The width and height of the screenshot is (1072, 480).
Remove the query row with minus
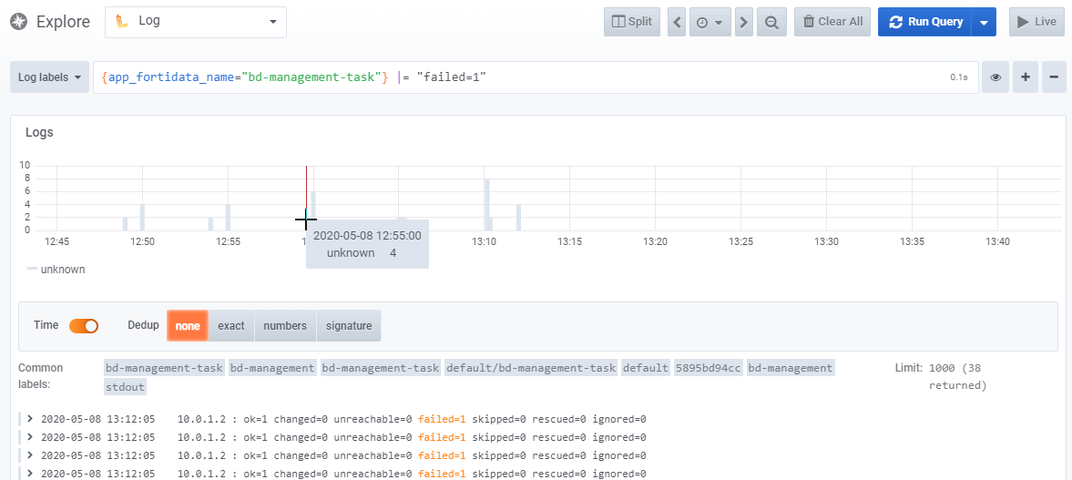[x=1054, y=77]
